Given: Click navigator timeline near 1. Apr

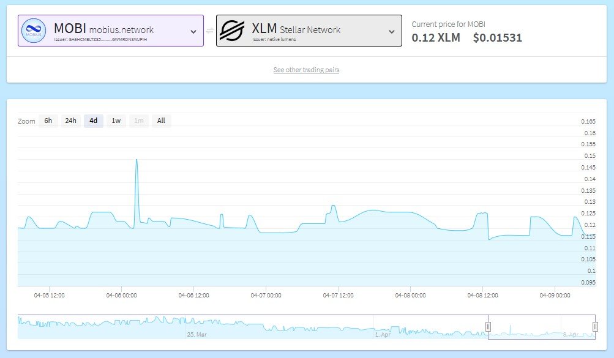Looking at the screenshot, I should pyautogui.click(x=383, y=335).
